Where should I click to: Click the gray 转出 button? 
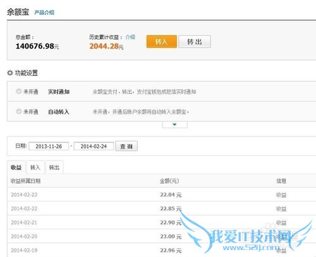[x=195, y=42]
